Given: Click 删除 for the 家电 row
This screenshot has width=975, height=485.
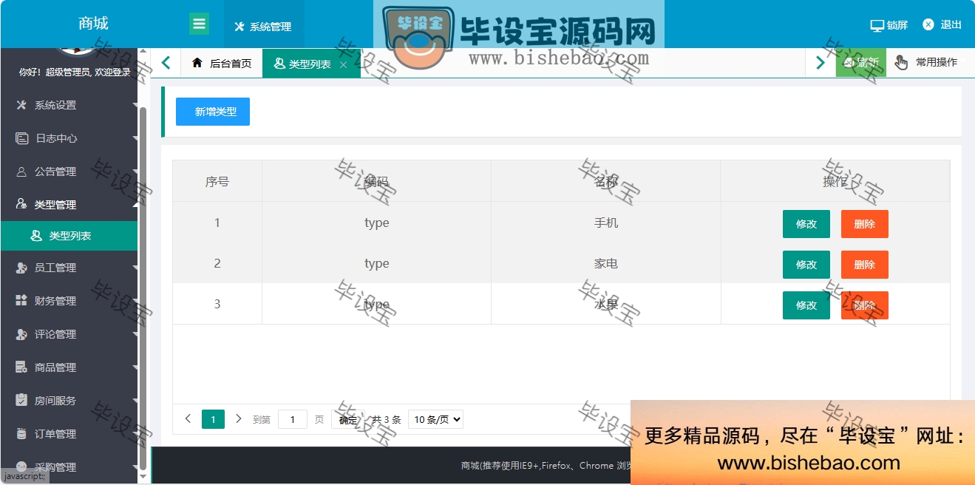Looking at the screenshot, I should 865,265.
